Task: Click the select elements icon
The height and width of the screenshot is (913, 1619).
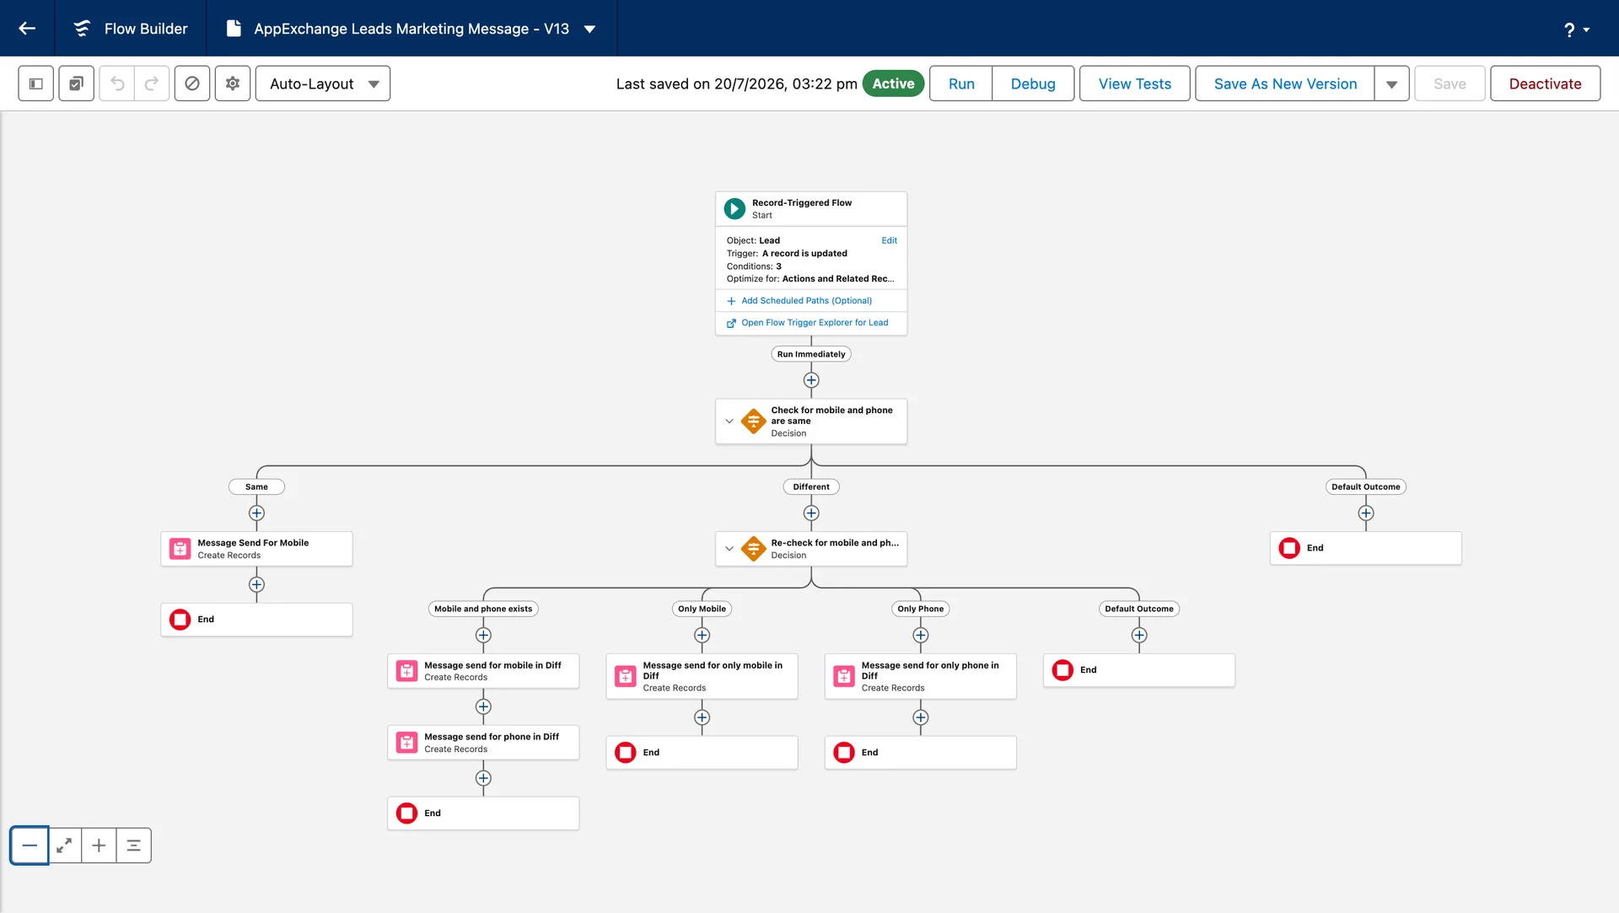Action: tap(76, 83)
